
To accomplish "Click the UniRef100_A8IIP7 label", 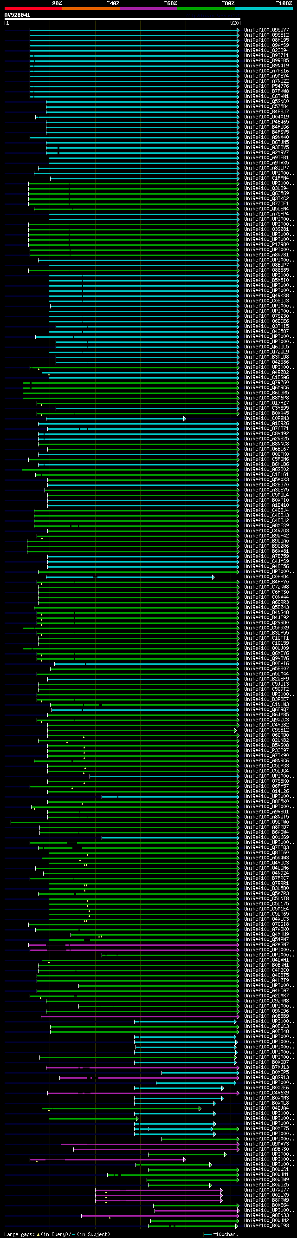I will [x=266, y=168].
